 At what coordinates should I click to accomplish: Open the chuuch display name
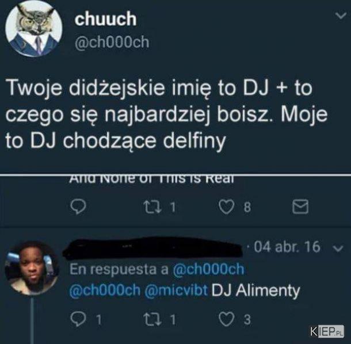pos(105,18)
